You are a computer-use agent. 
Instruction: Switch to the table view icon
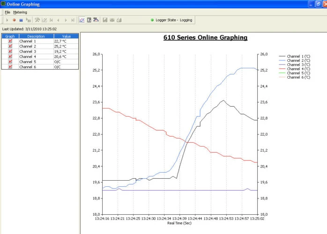(89, 20)
